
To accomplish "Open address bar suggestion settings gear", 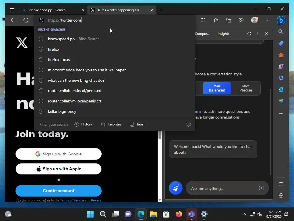I will (x=189, y=124).
